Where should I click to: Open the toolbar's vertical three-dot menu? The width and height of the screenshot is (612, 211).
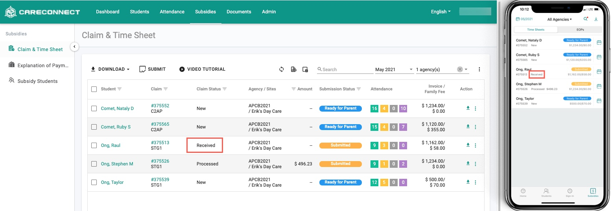click(x=479, y=69)
